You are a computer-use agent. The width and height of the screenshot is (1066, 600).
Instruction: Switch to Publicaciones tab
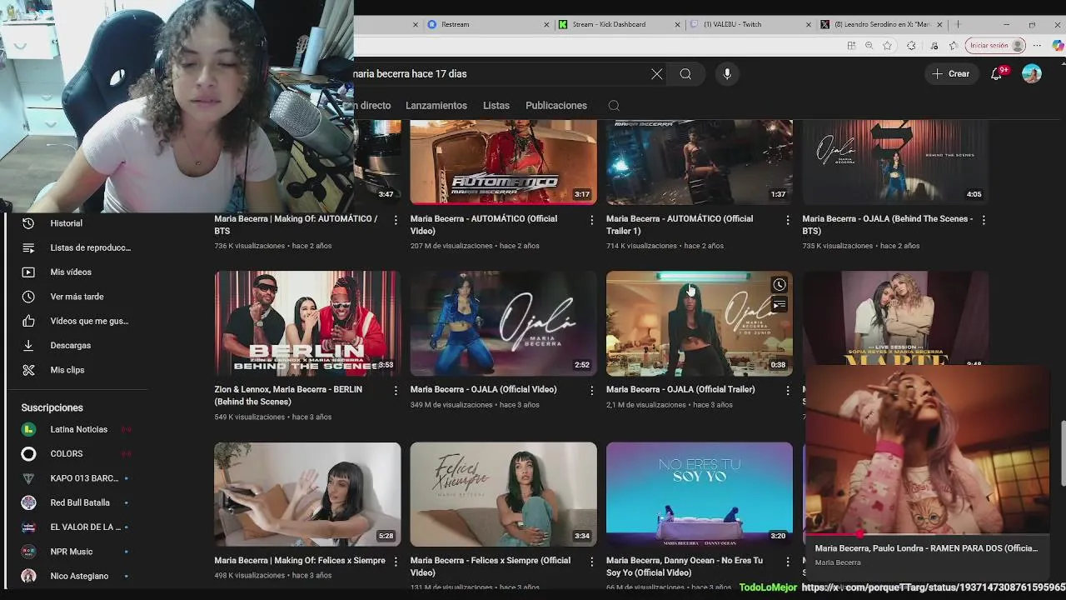tap(556, 106)
